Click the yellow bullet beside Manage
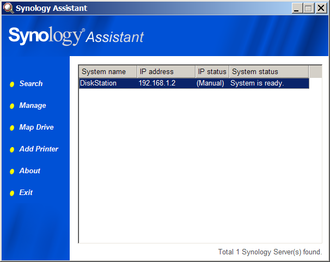 [12, 106]
